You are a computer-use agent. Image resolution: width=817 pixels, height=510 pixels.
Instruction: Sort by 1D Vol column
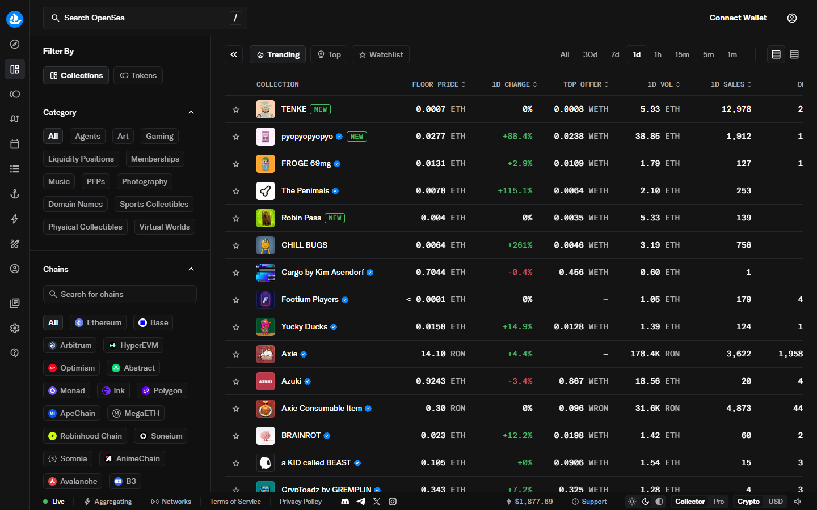pyautogui.click(x=664, y=84)
